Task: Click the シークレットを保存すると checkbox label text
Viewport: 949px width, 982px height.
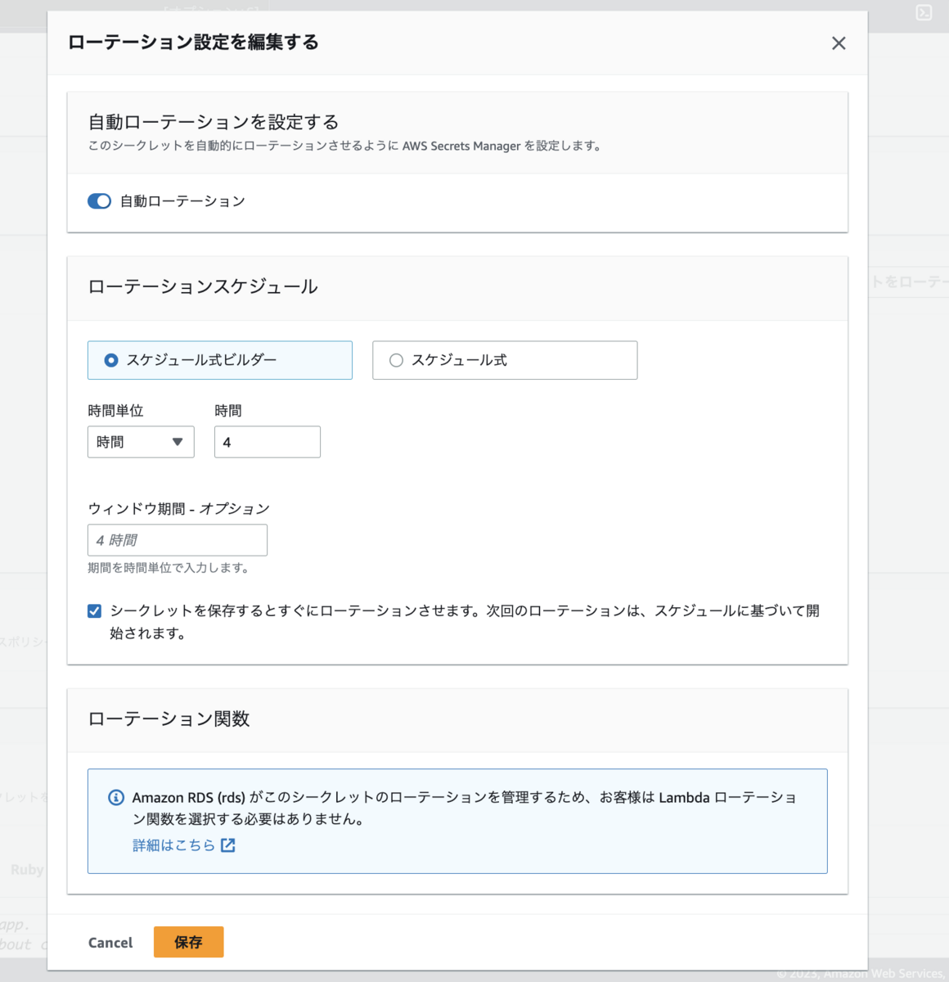Action: click(x=464, y=611)
